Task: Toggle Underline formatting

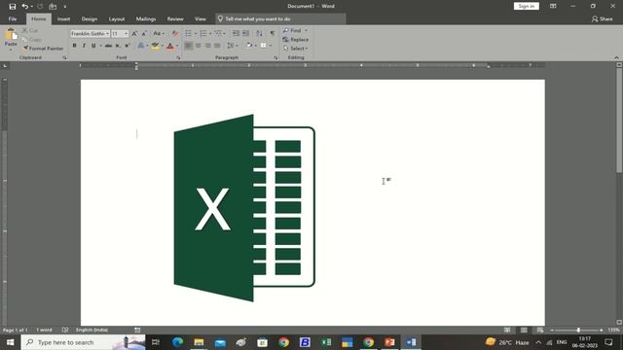Action: pos(93,46)
